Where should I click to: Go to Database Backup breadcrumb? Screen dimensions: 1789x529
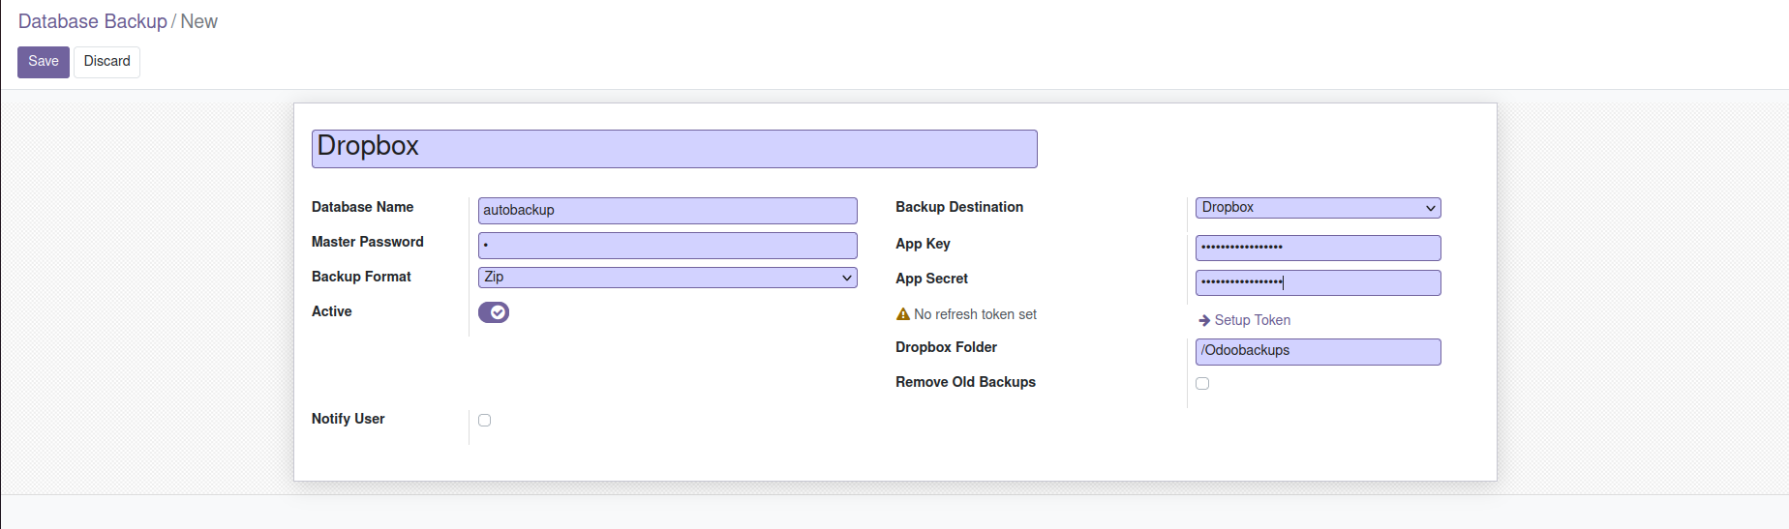coord(93,21)
